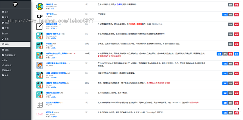Click the CC资源网 description text

[102, 14]
